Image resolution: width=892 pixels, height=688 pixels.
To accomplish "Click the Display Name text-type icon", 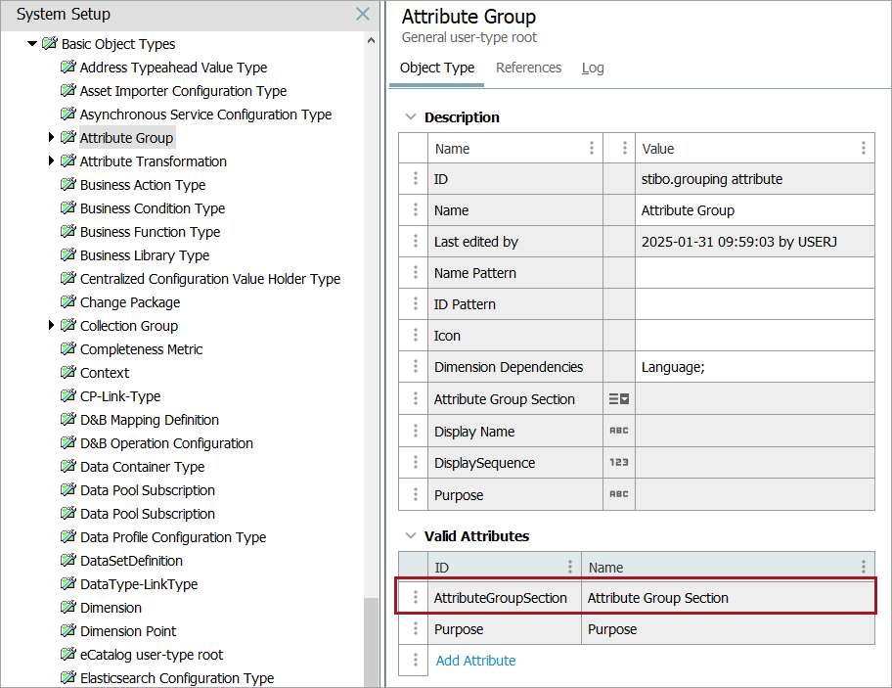I will point(619,431).
